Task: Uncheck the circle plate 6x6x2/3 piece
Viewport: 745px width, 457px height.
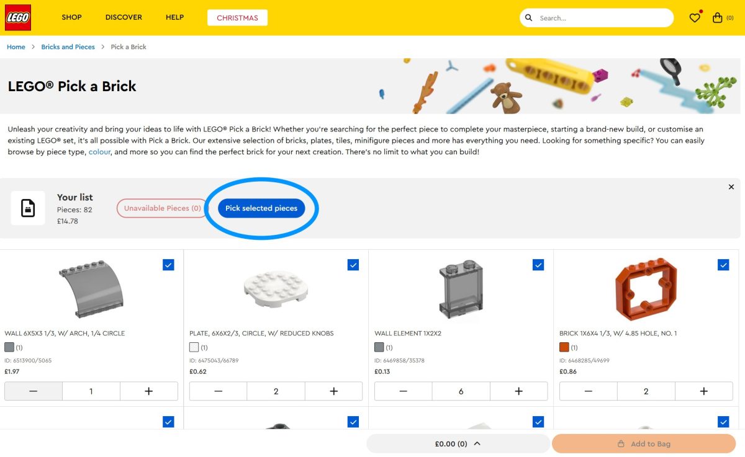Action: pyautogui.click(x=353, y=265)
